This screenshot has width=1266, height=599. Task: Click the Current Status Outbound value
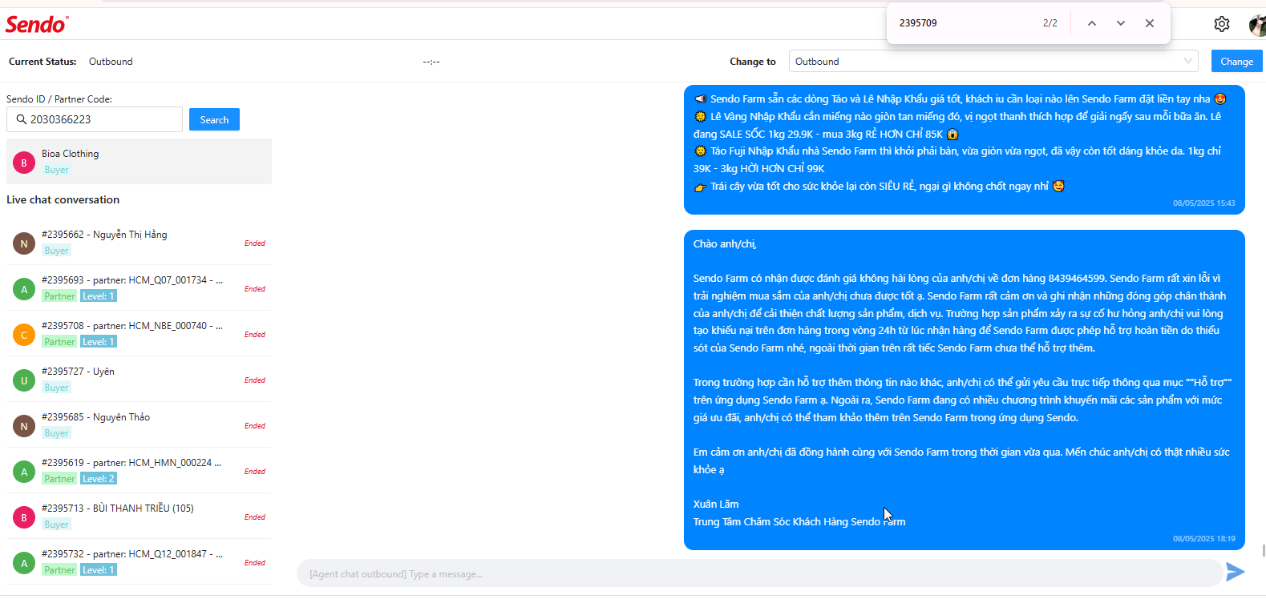point(111,62)
